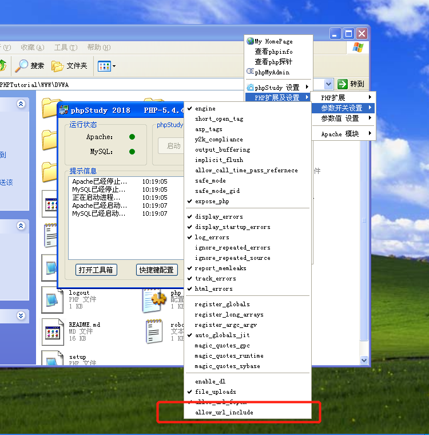Toggle auto_globals_jit option
Screen dimensions: 429x435
pos(248,335)
